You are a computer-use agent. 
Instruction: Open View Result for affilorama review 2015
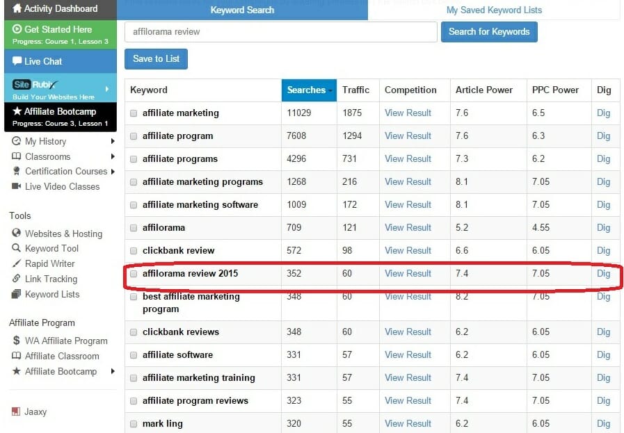tap(408, 274)
